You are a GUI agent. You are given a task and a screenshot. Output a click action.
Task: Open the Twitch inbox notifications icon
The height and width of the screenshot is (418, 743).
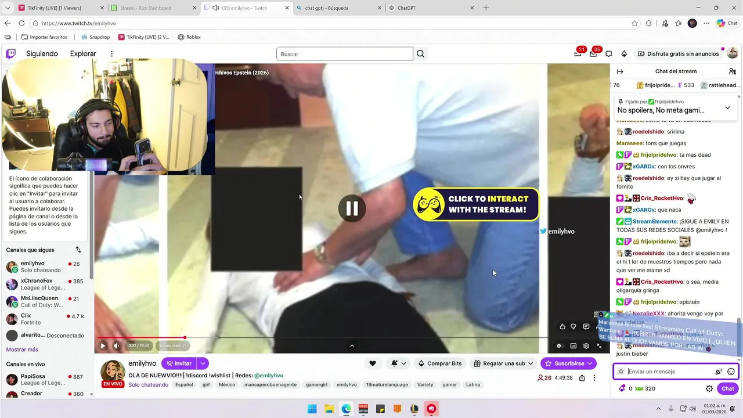click(x=578, y=54)
